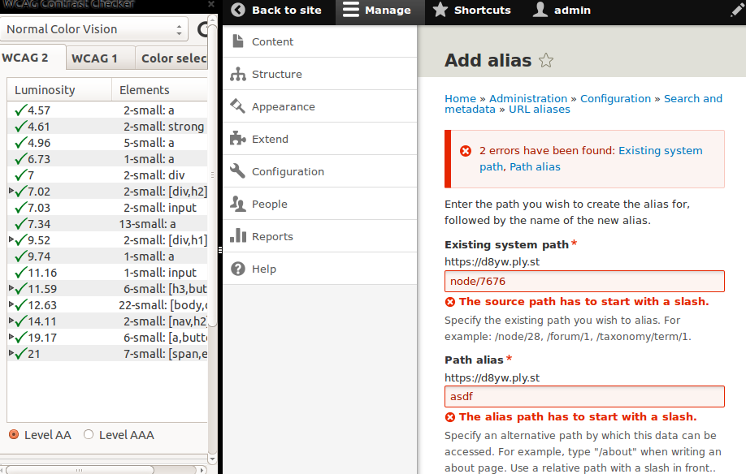
Task: Click the Structure hierarchy icon
Action: click(x=238, y=74)
